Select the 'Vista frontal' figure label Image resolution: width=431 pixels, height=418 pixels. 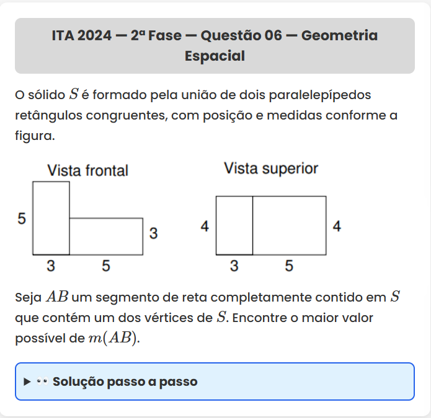tap(87, 170)
